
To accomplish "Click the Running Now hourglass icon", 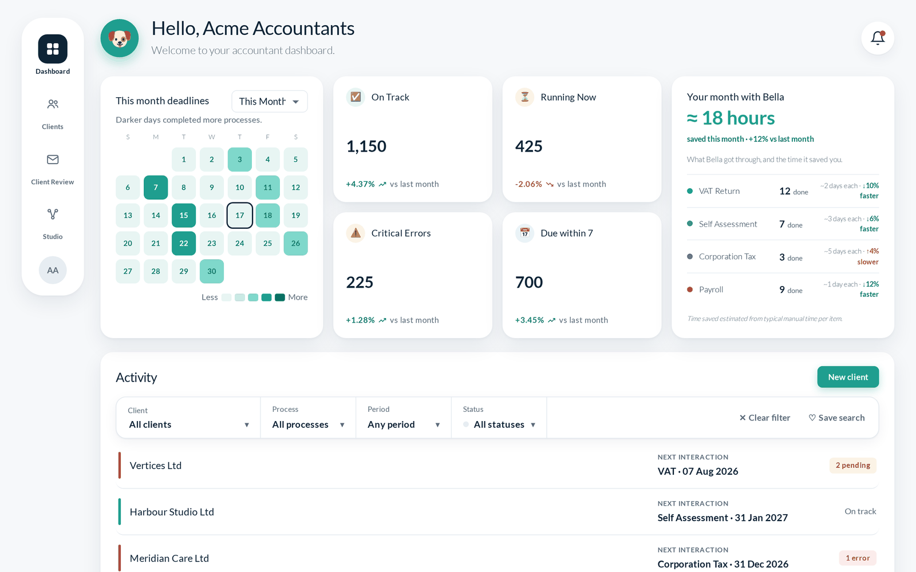I will pos(525,97).
